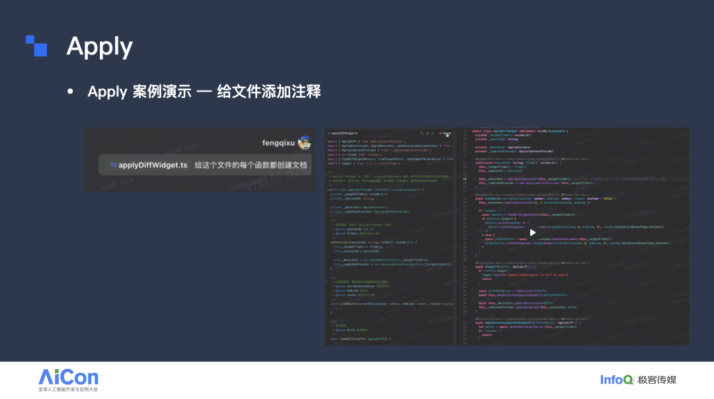
Task: Click the blue squares icon beside the title
Action: tap(36, 46)
